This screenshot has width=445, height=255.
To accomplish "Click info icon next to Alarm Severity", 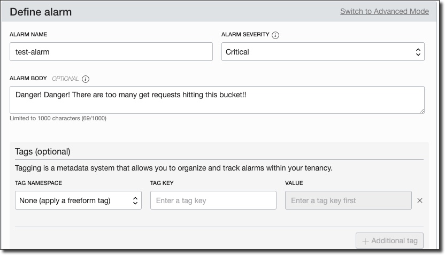I will pyautogui.click(x=275, y=35).
